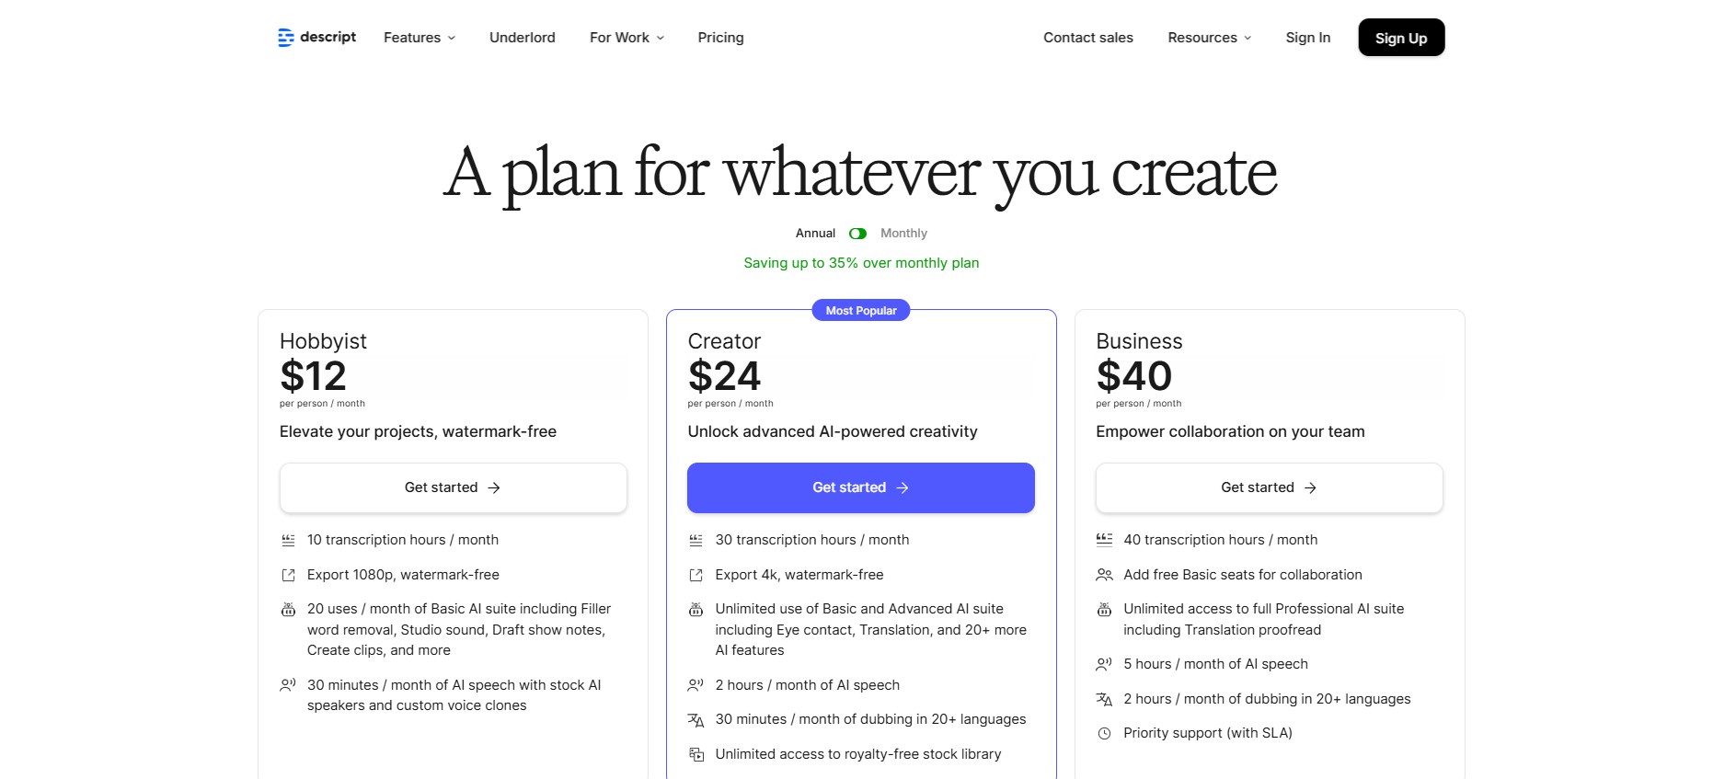Go to the Underlord page
Viewport: 1713px width, 779px height.
(x=523, y=38)
